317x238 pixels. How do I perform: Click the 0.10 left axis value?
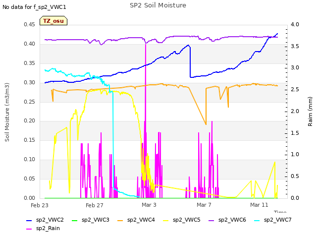coord(30,159)
